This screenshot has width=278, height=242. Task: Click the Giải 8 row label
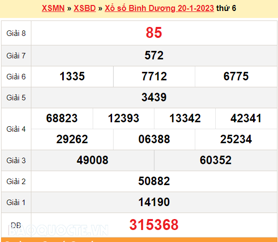tap(16, 33)
